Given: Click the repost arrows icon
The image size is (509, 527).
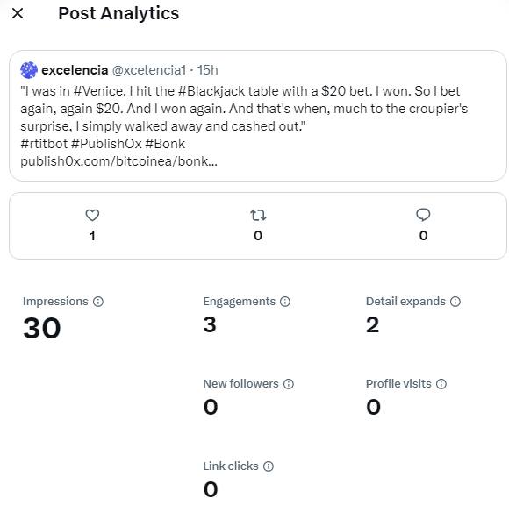Looking at the screenshot, I should [x=258, y=215].
